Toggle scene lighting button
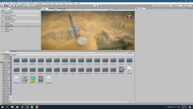 tap(59, 10)
